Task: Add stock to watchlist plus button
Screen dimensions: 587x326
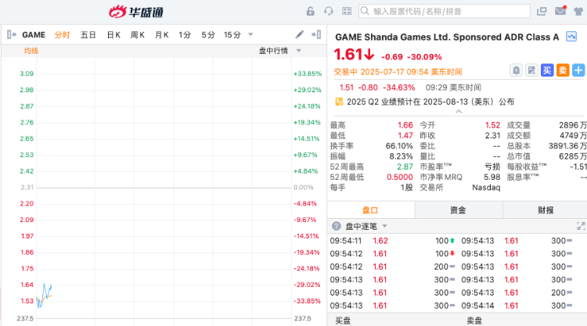Action: tap(578, 70)
